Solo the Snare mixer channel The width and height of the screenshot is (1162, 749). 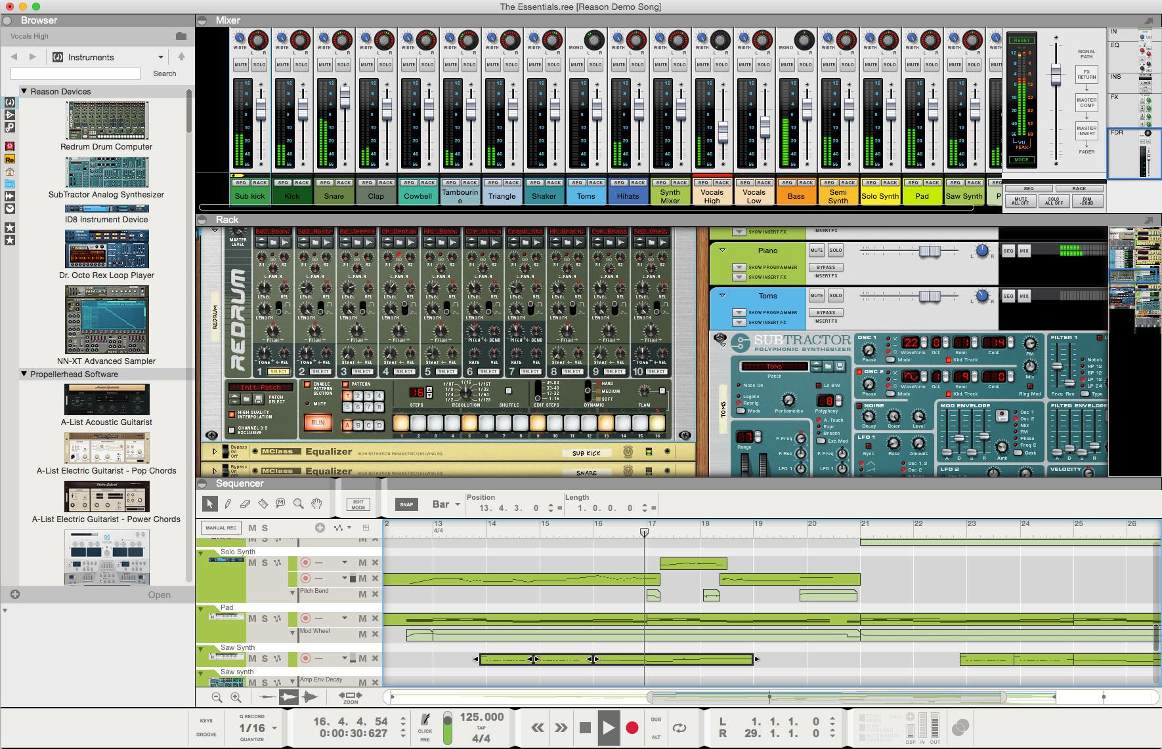pos(343,64)
